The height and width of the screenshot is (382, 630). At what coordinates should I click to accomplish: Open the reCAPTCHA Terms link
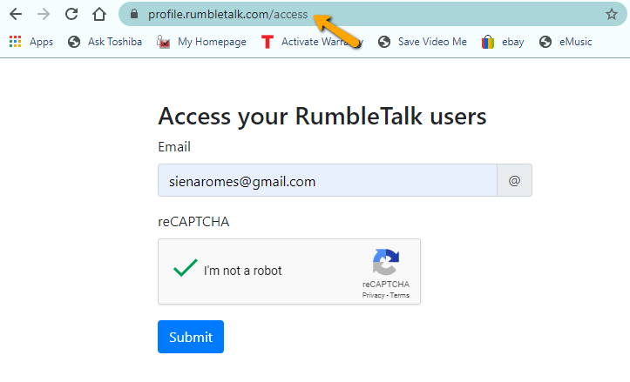click(x=400, y=296)
